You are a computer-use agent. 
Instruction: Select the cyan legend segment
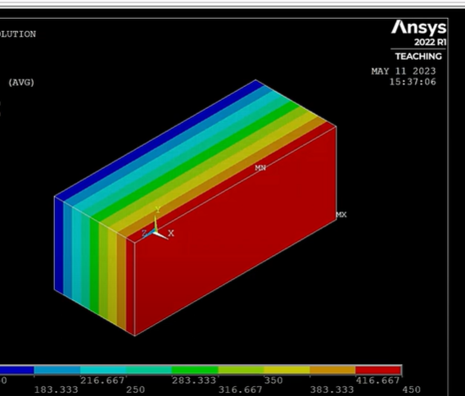tap(103, 370)
